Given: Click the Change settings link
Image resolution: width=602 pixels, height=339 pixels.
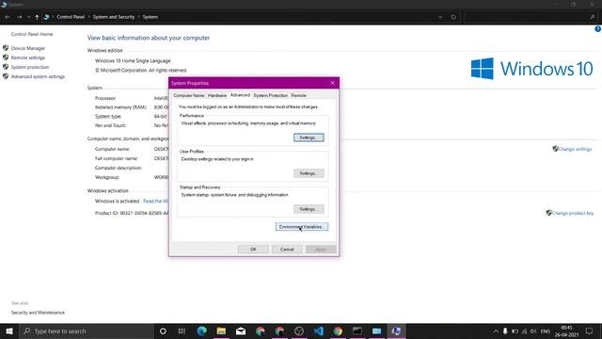Looking at the screenshot, I should point(575,149).
